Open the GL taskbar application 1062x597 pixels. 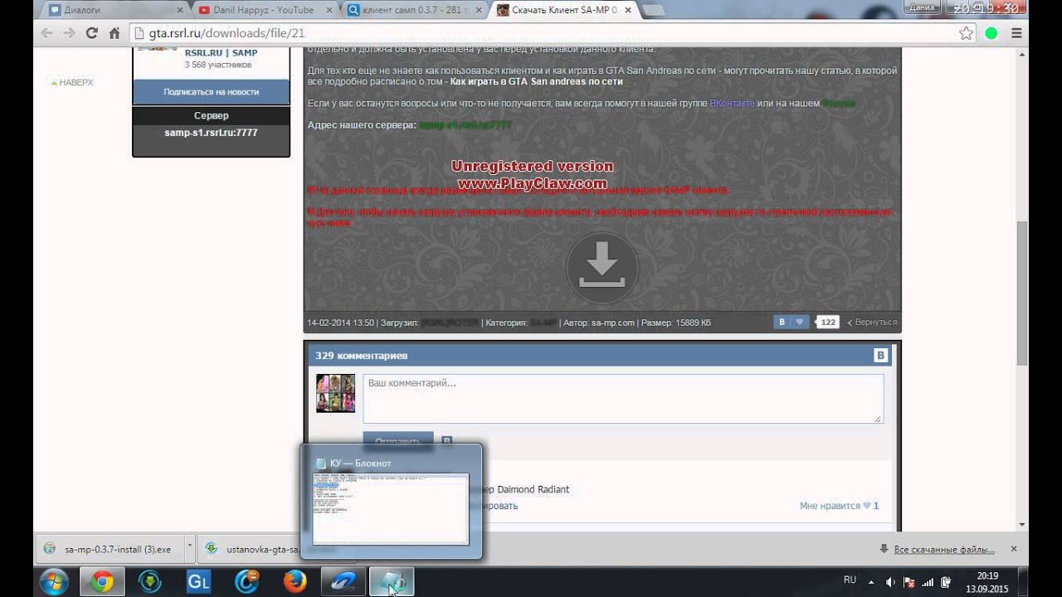[198, 582]
